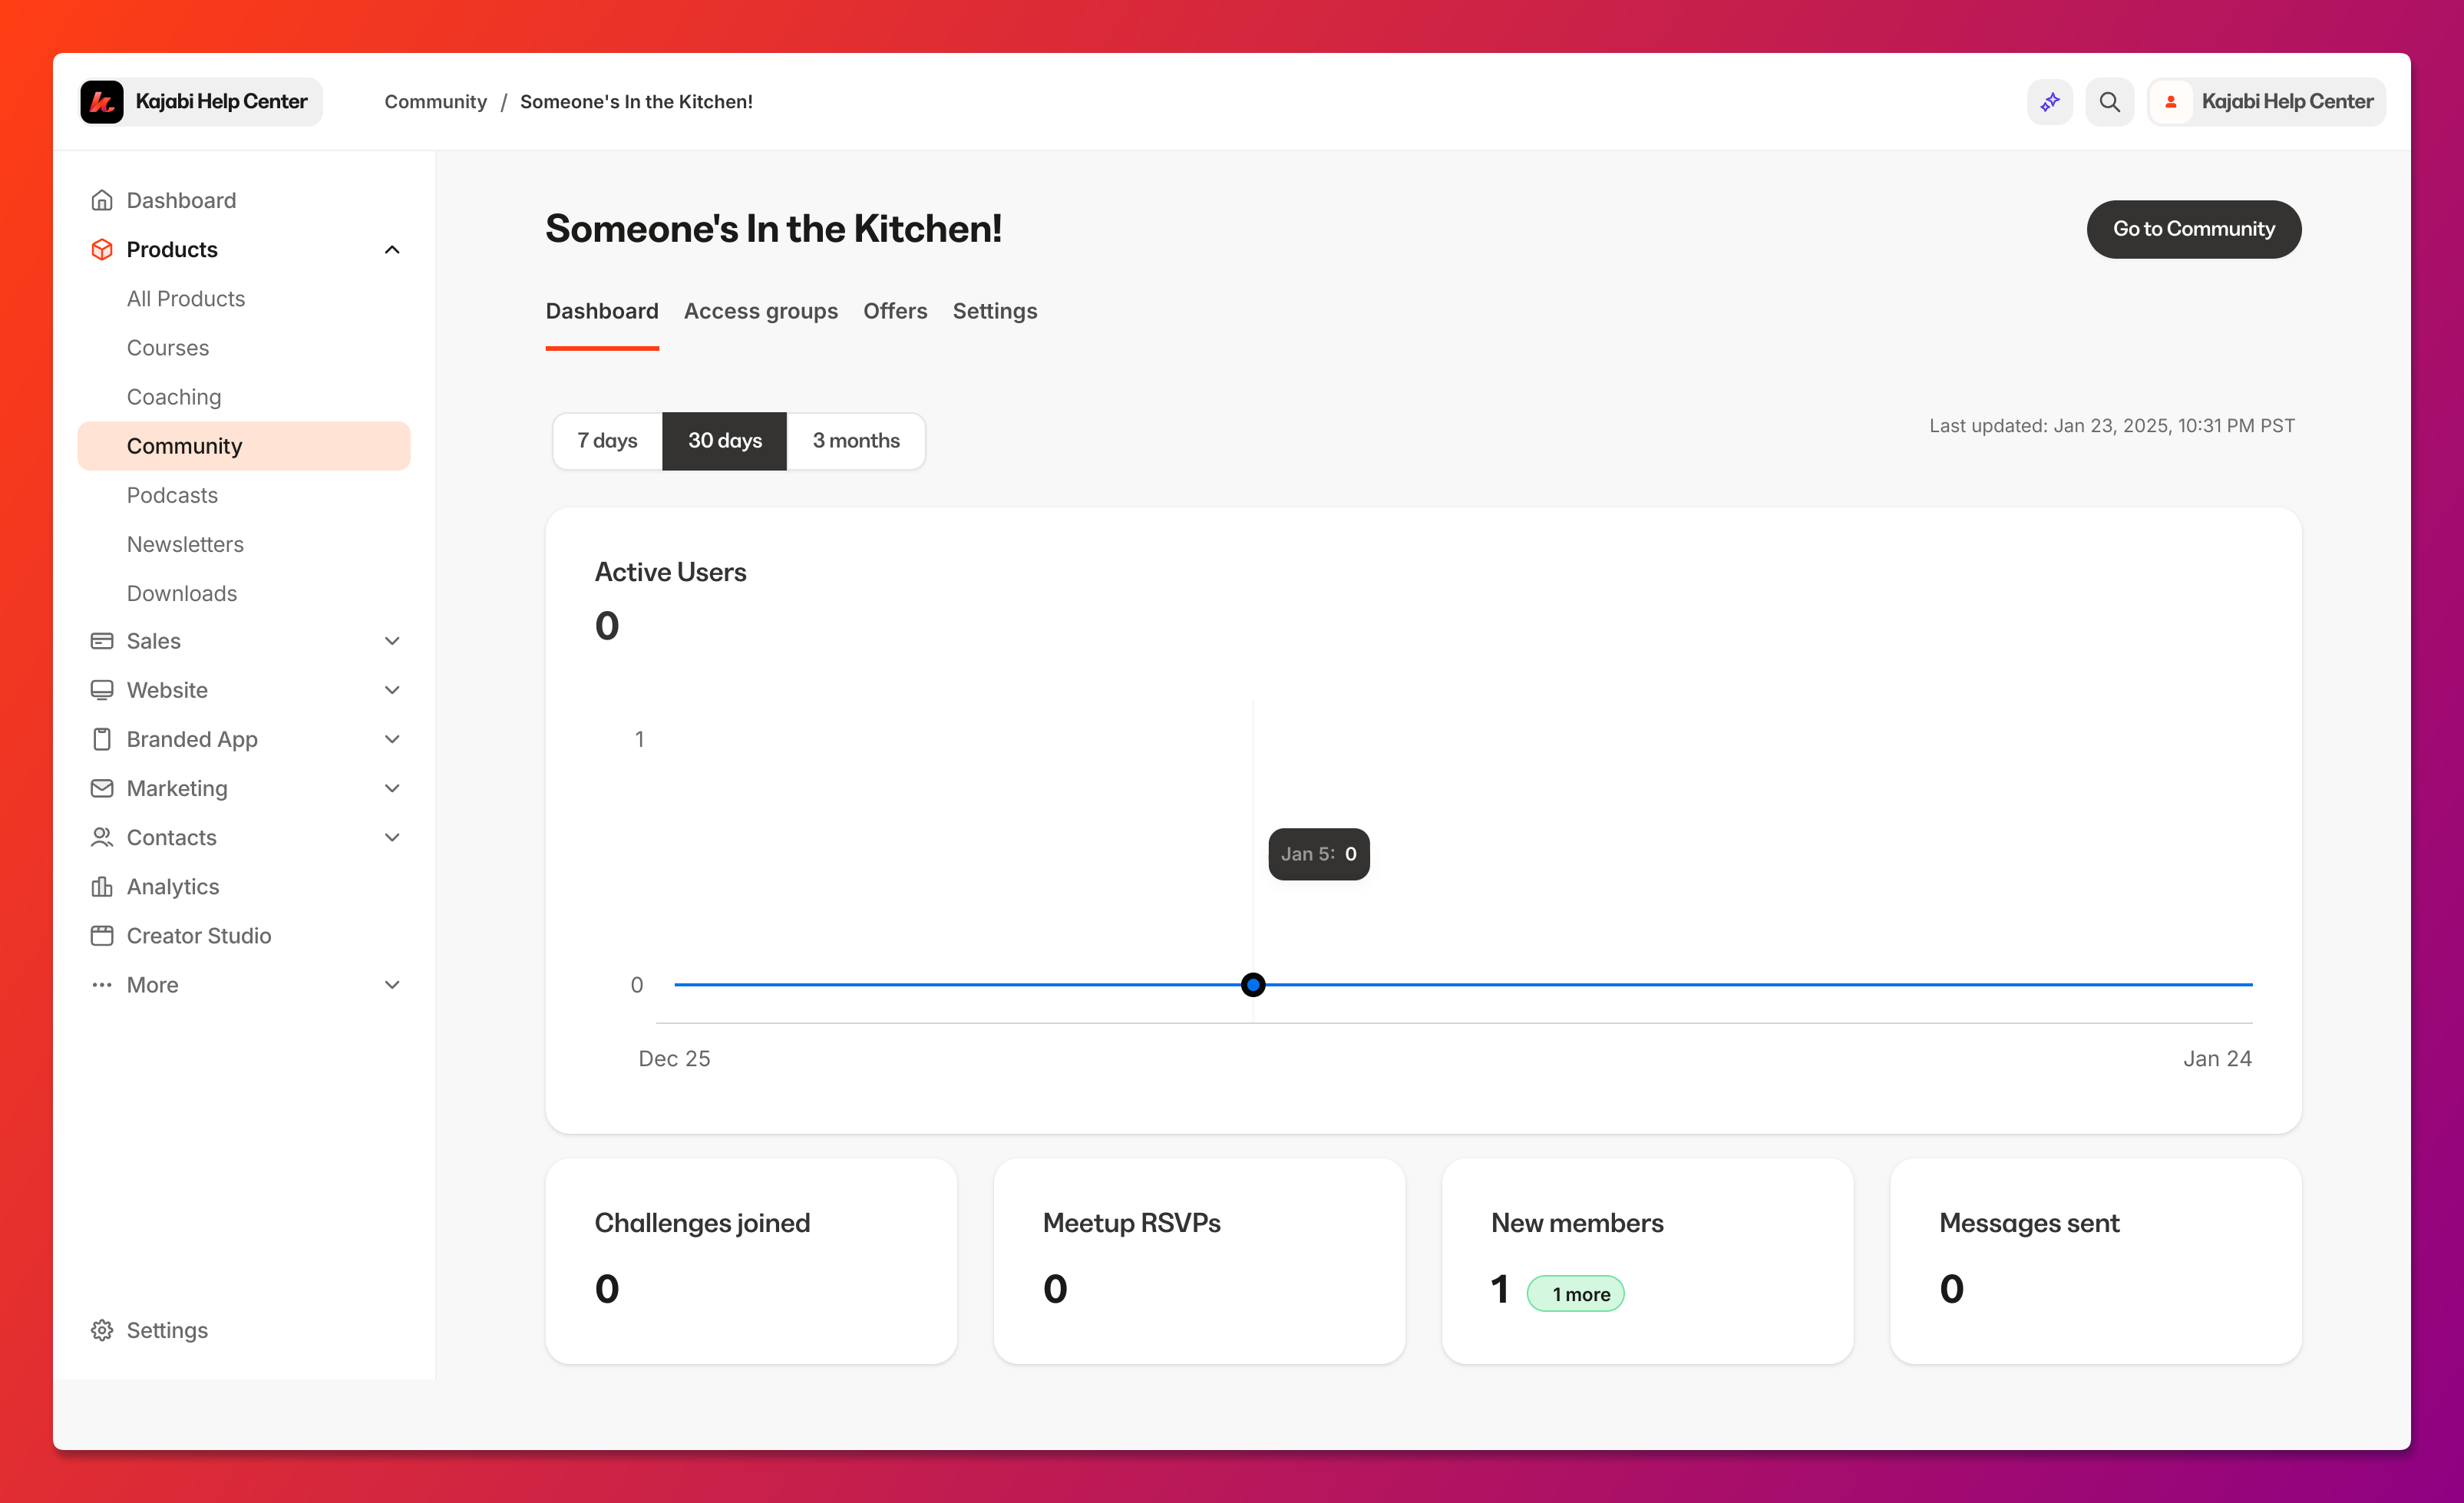Image resolution: width=2464 pixels, height=1503 pixels.
Task: Select the 30 days range
Action: [x=724, y=441]
